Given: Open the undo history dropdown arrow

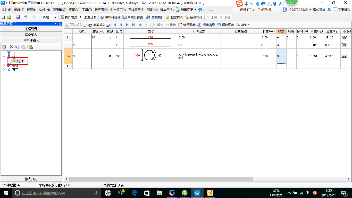Looking at the screenshot, I should pos(30,17).
